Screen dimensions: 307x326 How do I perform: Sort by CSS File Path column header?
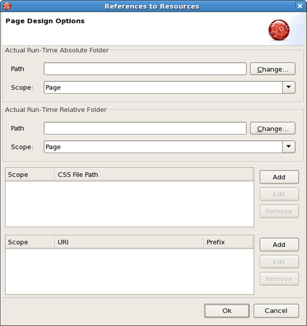(154, 174)
